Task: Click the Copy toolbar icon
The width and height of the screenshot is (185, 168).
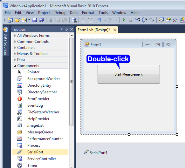Action: (58, 20)
